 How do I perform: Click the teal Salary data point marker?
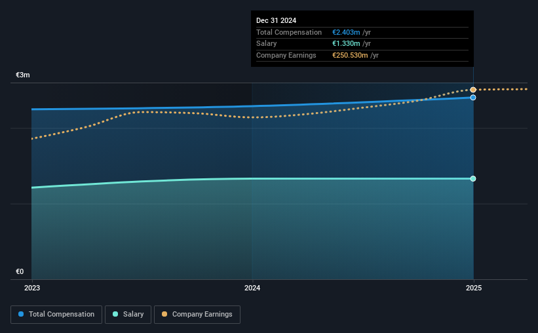coord(473,178)
